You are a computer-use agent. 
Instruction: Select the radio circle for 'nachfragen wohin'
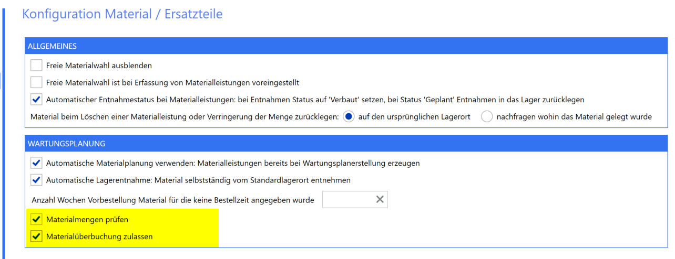(487, 116)
